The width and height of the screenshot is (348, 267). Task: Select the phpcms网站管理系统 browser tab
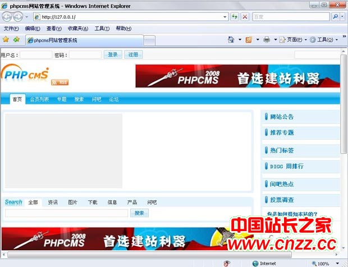point(84,40)
